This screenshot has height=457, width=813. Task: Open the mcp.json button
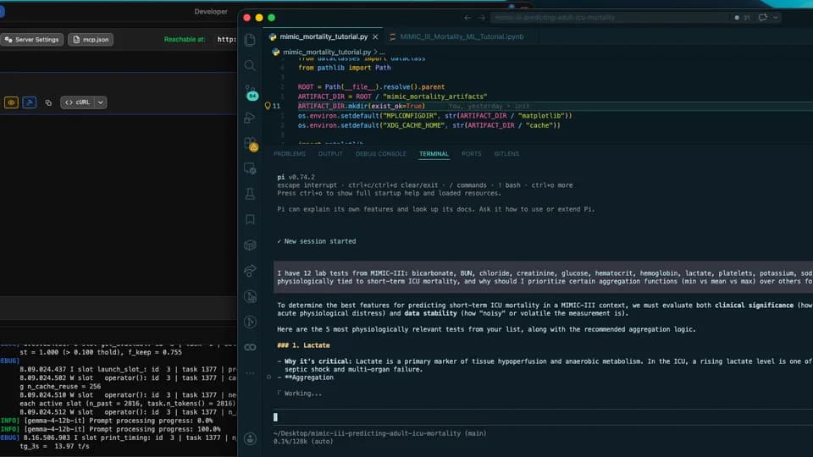tap(91, 40)
